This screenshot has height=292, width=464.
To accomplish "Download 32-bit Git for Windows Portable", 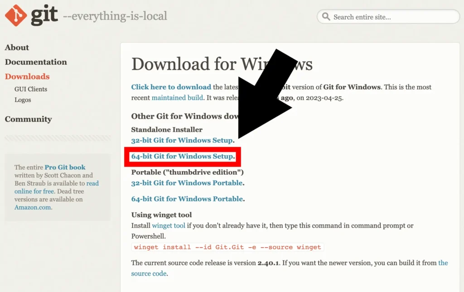I will [x=187, y=183].
